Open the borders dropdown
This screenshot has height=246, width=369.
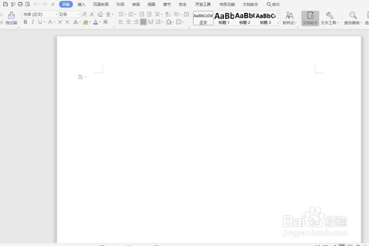tap(179, 22)
